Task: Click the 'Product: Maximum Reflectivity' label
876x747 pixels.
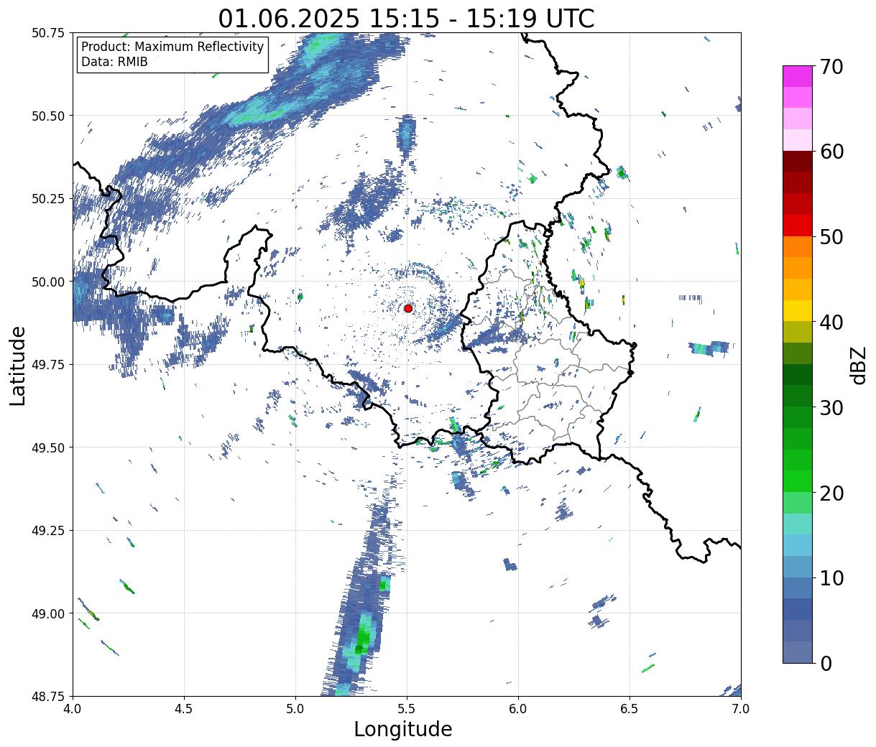Action: click(x=172, y=47)
